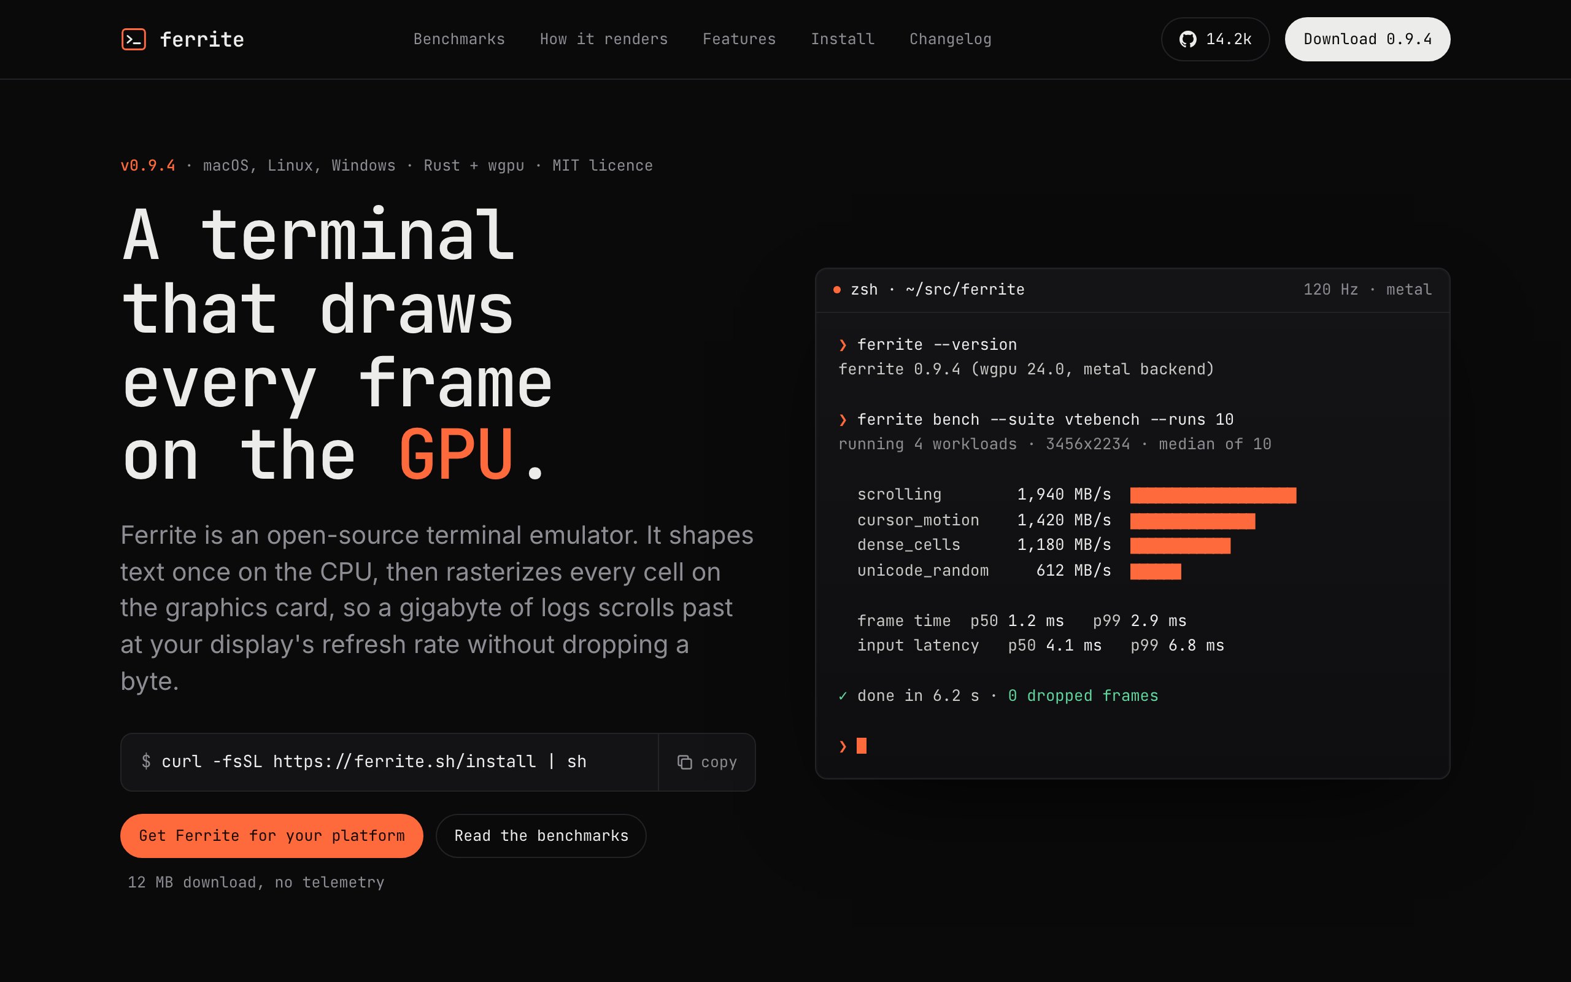Click 'ferrite 0.9.4 (wgpu 24.0, metal backend)' output
The width and height of the screenshot is (1571, 982).
pos(1025,369)
